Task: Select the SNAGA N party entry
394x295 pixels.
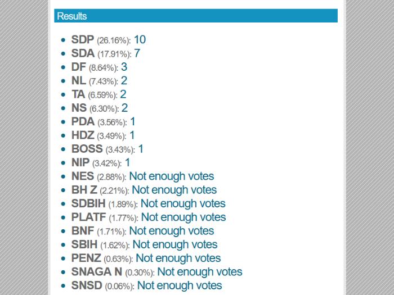Action: pos(157,271)
